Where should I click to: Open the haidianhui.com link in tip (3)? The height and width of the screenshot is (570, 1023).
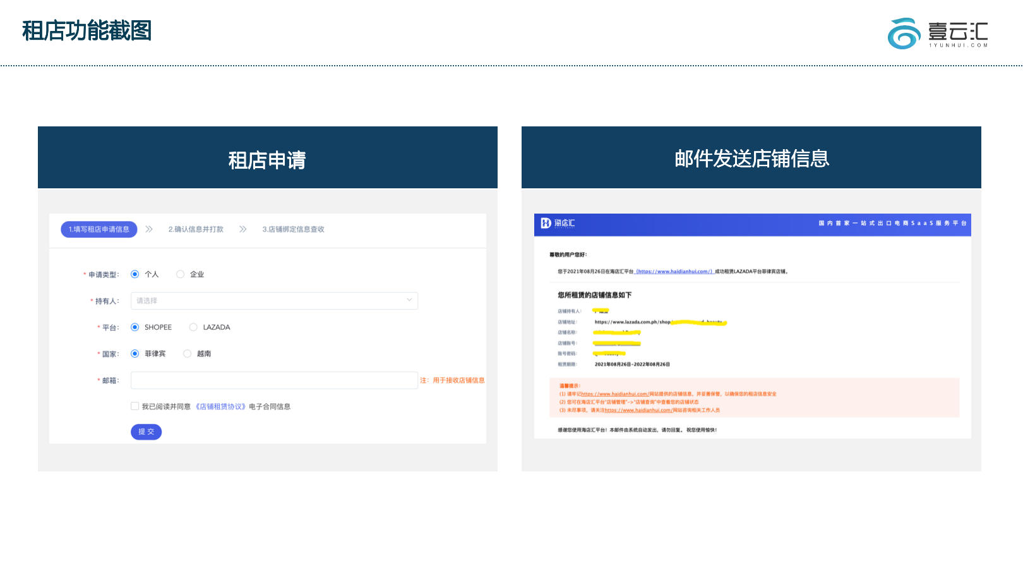[x=638, y=410]
